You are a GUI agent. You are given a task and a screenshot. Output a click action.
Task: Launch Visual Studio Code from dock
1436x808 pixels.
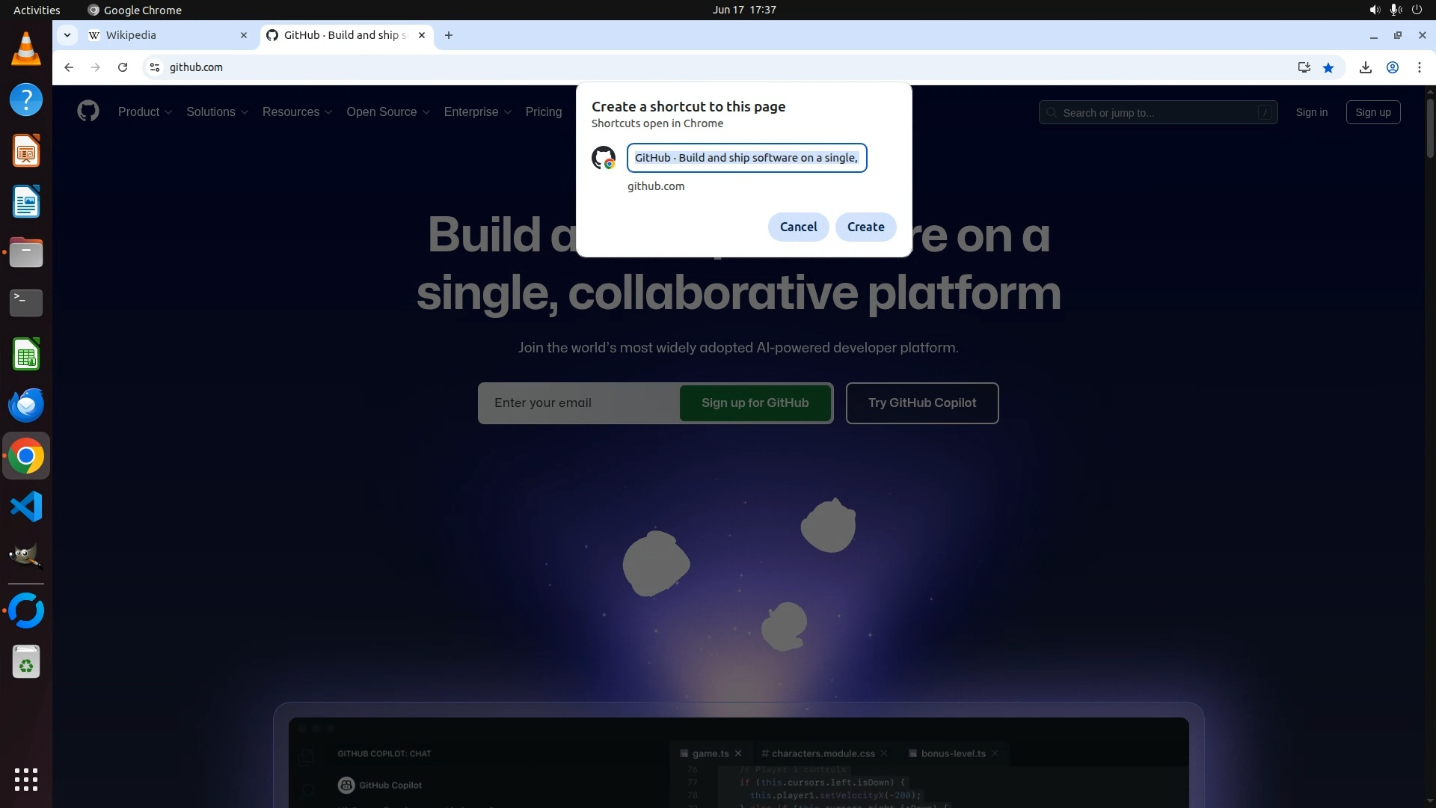[26, 507]
